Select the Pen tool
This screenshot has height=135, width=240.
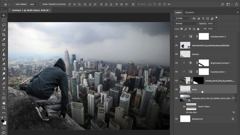(x=4, y=84)
